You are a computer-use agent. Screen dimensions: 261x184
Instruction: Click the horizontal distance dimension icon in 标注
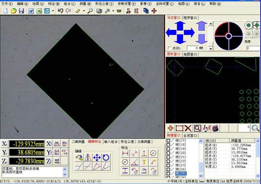(125, 153)
